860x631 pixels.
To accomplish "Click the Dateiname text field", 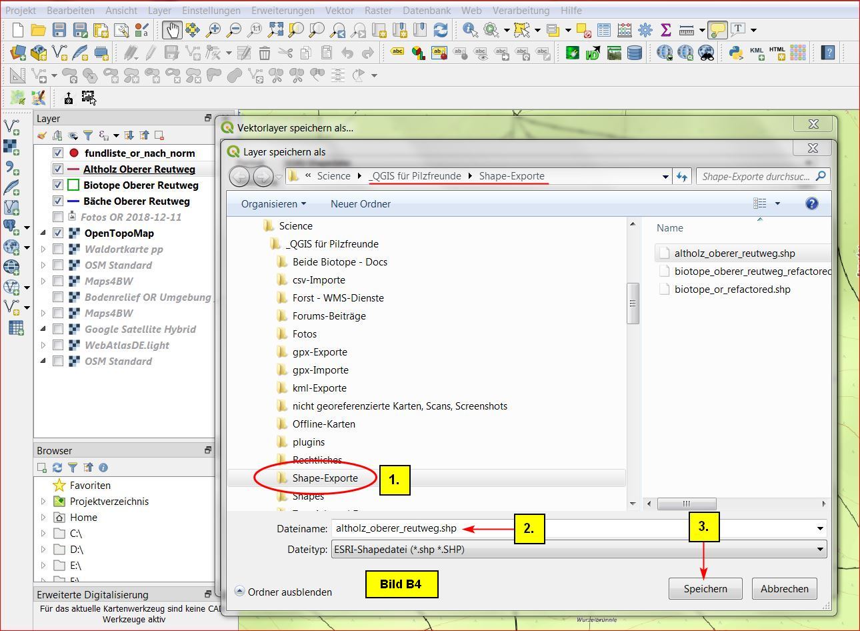I will 573,528.
